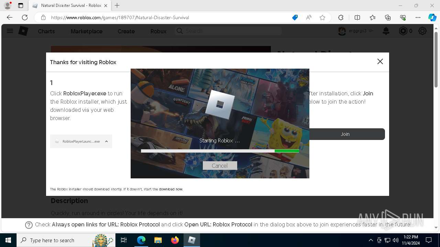Image resolution: width=440 pixels, height=247 pixels.
Task: Add page to favorites with star icon
Action: [322, 17]
